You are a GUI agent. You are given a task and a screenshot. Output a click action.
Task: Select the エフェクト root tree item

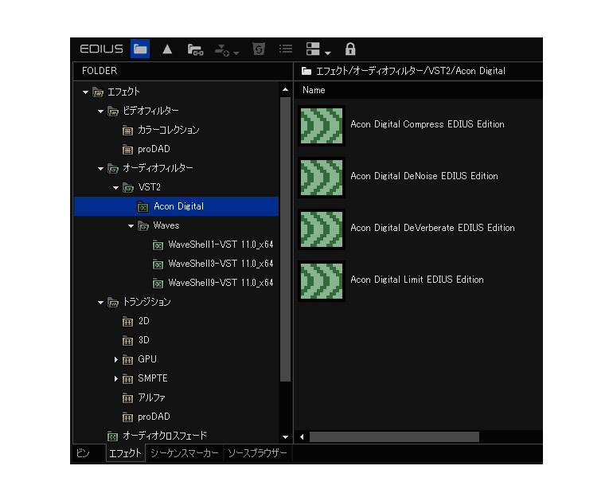(123, 92)
